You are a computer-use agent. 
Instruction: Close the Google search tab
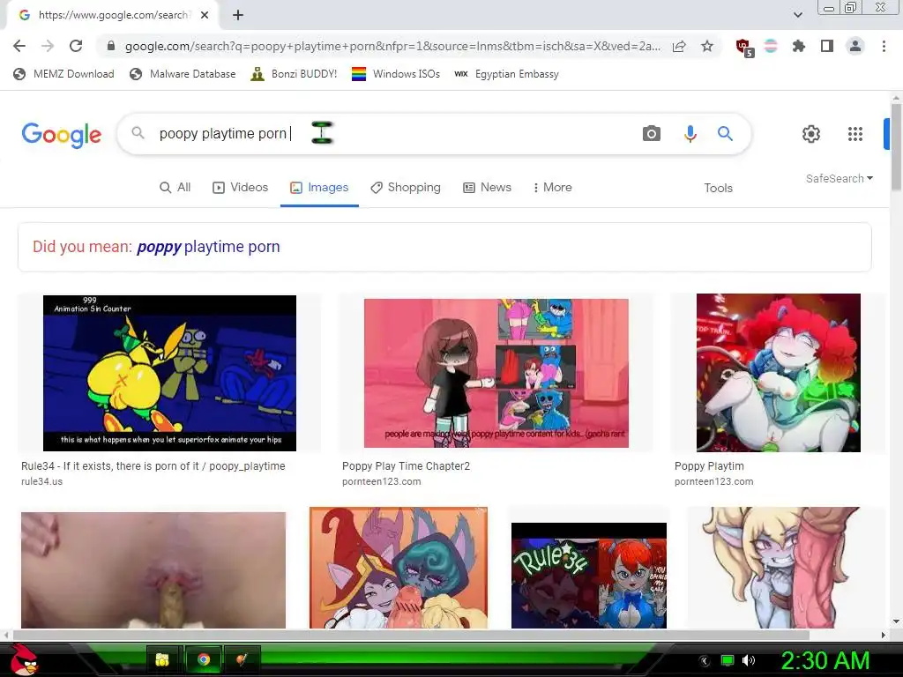[205, 15]
